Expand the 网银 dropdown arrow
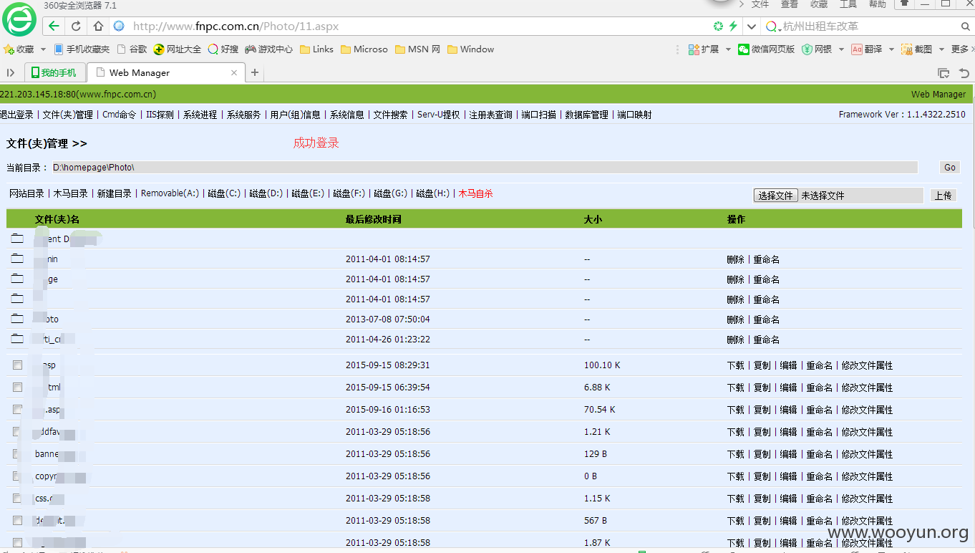 (840, 49)
